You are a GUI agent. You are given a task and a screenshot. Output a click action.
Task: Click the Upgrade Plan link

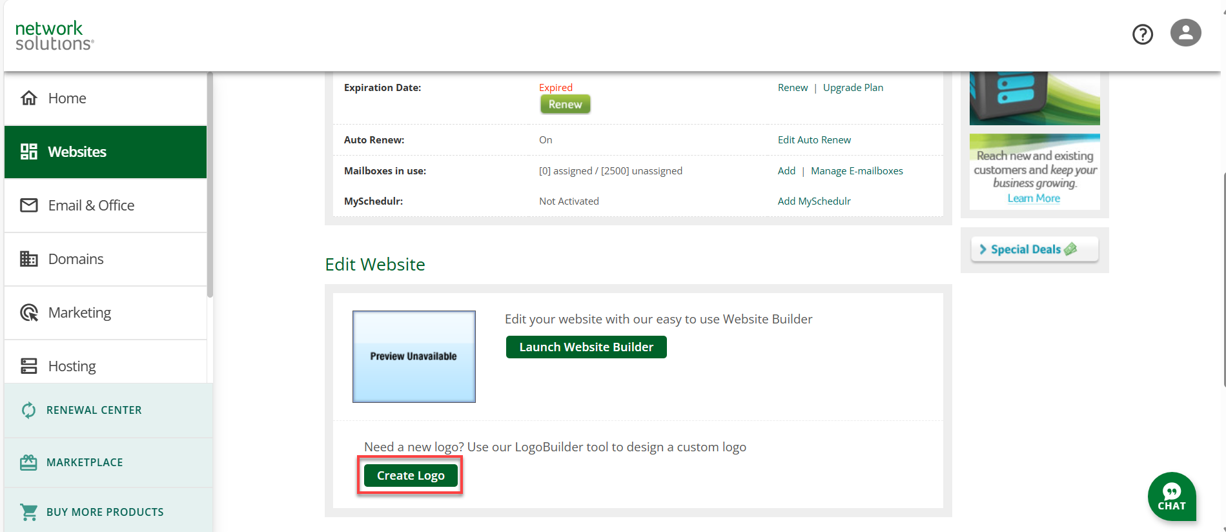click(853, 88)
